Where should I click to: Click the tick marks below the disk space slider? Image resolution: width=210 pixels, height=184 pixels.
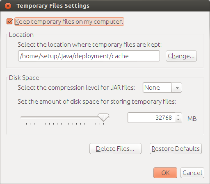click(x=65, y=124)
